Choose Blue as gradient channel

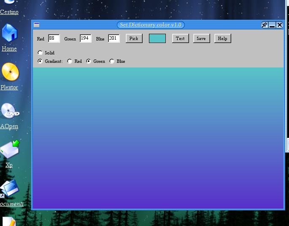(x=112, y=61)
